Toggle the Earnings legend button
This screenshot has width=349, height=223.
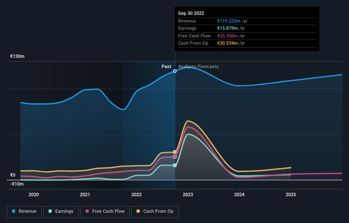click(x=61, y=212)
